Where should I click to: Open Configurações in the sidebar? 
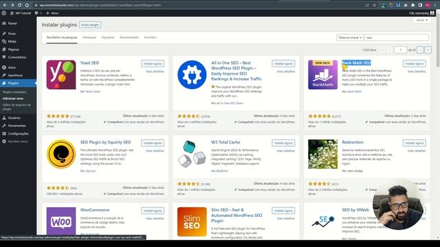point(18,134)
